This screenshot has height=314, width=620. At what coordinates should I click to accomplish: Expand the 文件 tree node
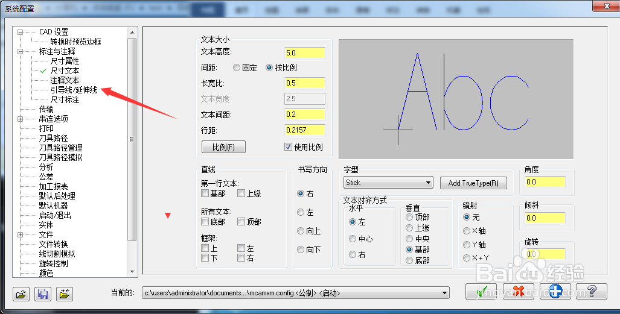pyautogui.click(x=20, y=234)
